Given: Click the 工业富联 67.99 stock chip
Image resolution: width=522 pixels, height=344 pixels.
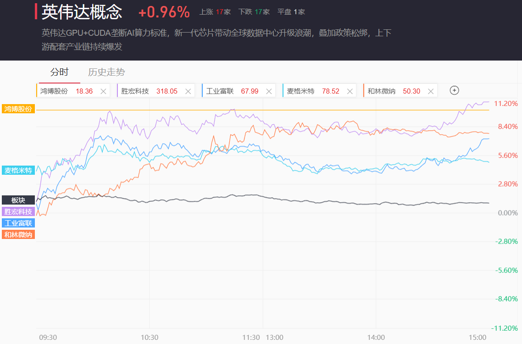Looking at the screenshot, I should (232, 91).
